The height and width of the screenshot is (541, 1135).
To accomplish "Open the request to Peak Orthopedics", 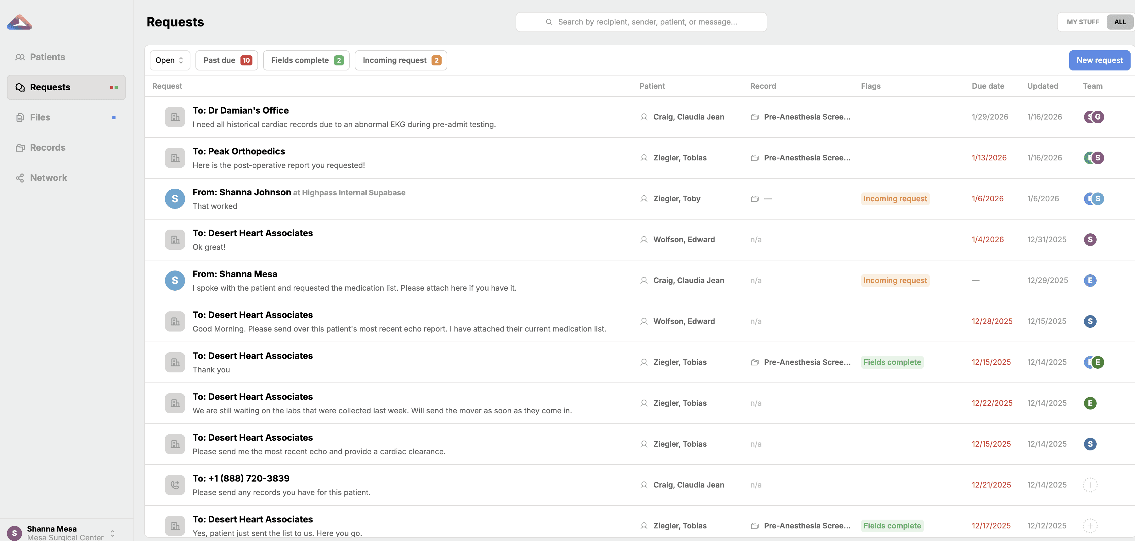I will pos(239,151).
